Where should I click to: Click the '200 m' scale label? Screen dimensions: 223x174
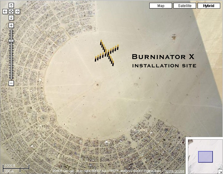(9, 171)
